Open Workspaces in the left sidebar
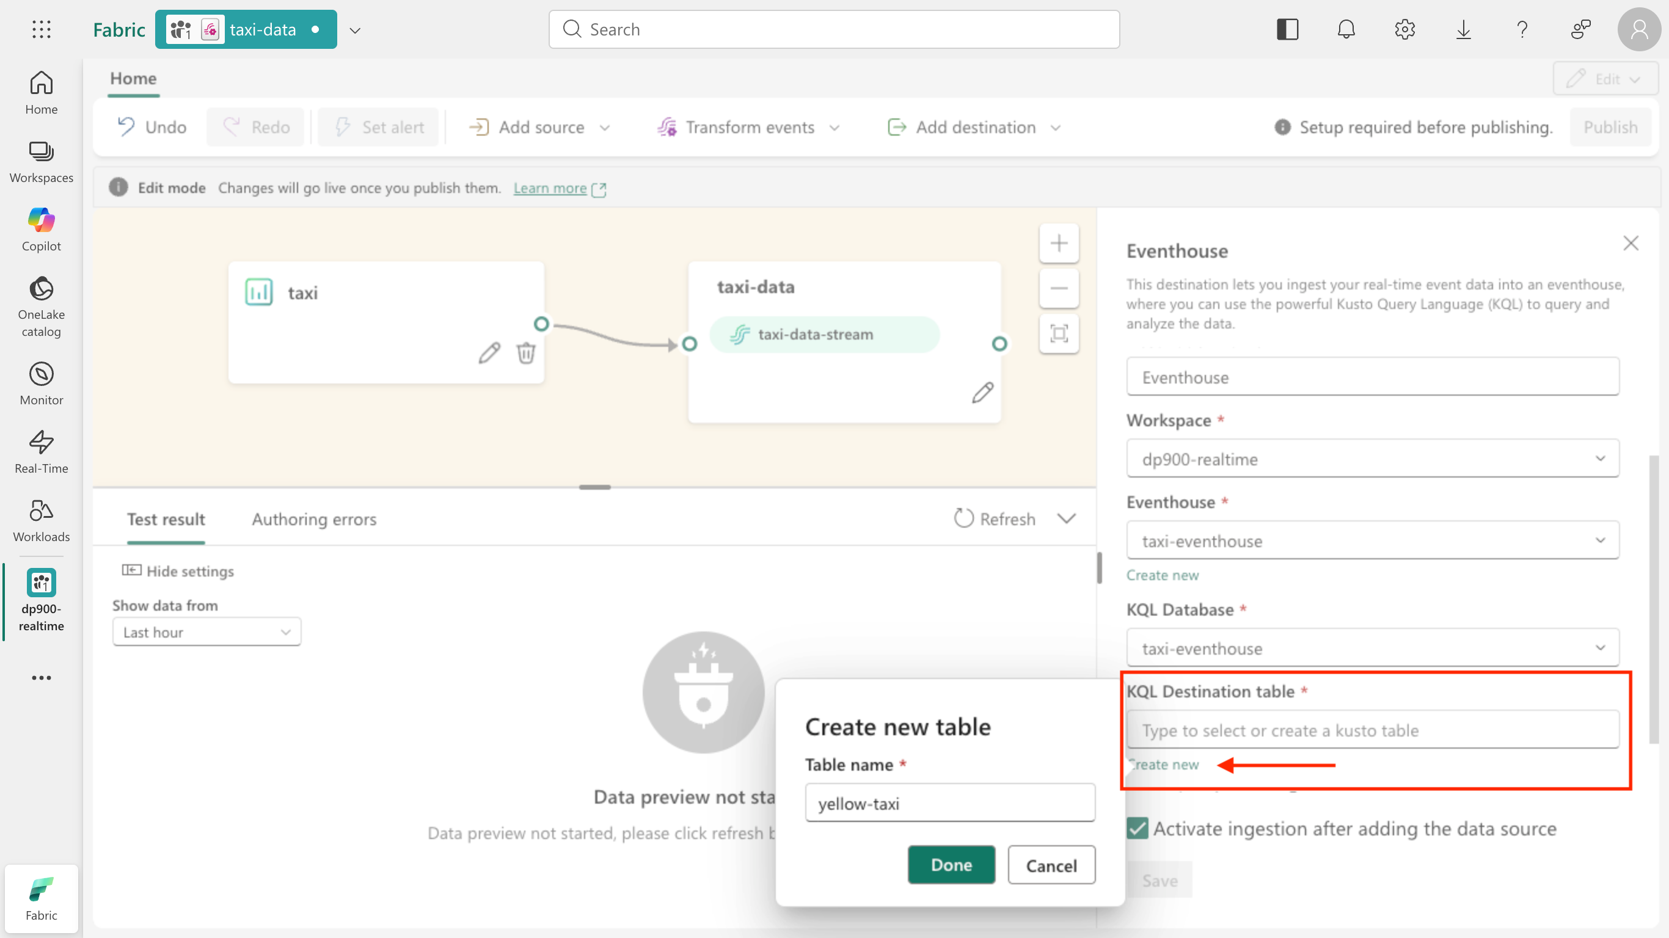This screenshot has height=938, width=1669. (x=42, y=162)
